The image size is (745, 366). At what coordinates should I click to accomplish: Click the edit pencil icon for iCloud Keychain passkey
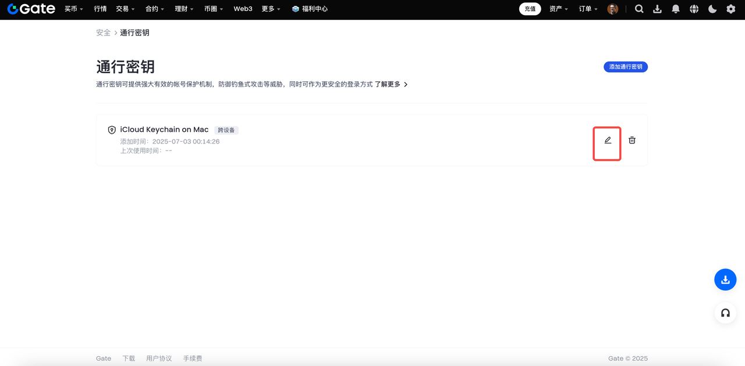pos(607,140)
